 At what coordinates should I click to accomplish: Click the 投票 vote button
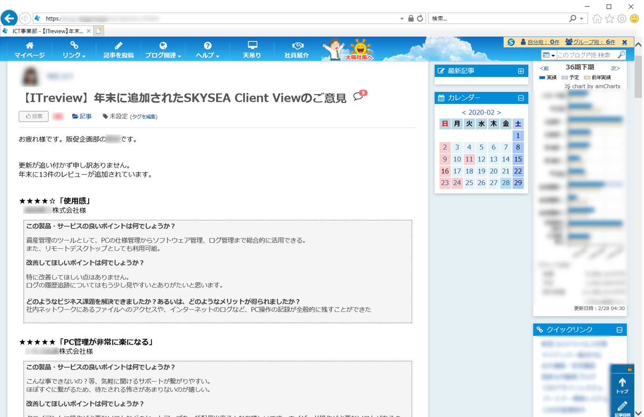pyautogui.click(x=34, y=116)
